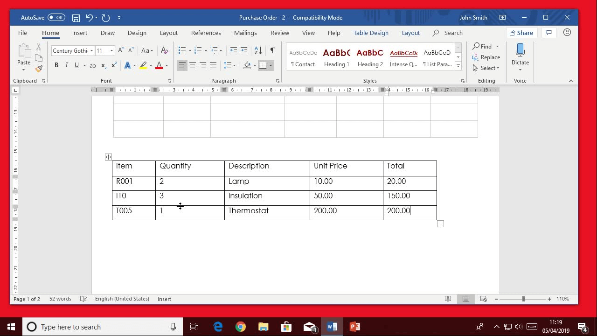
Task: Click the Share button
Action: tap(521, 33)
